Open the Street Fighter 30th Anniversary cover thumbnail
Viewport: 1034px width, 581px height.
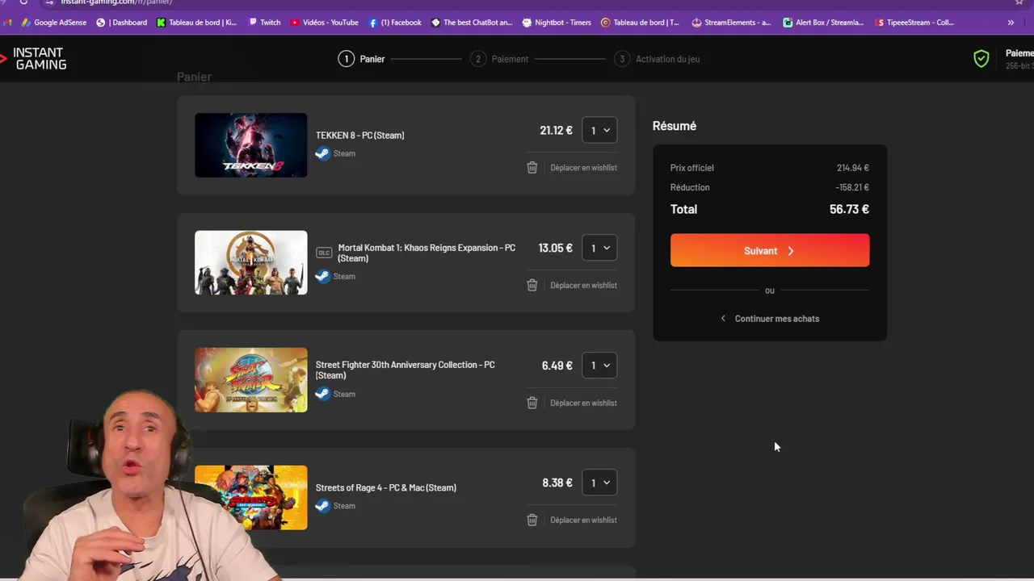point(250,380)
